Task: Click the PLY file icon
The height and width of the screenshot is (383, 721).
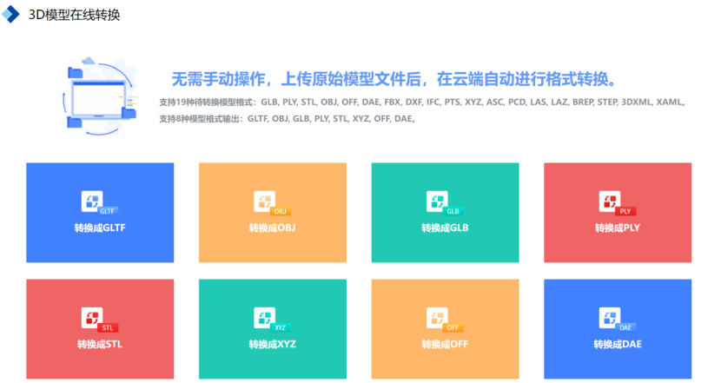Action: click(x=612, y=202)
